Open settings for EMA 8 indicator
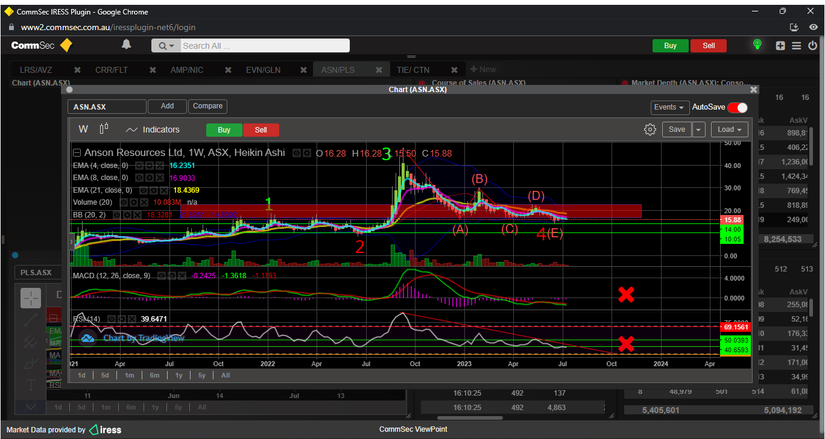Screen dimensions: 825x439 [149, 178]
